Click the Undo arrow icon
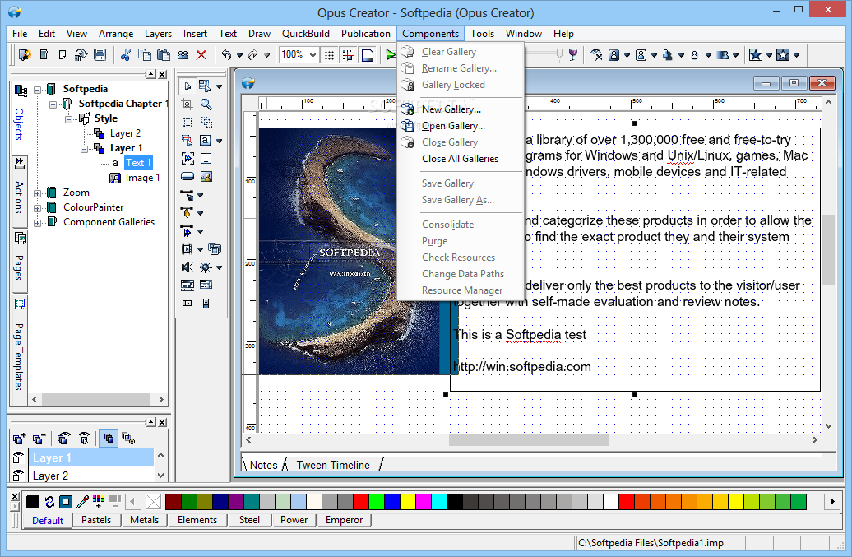 (226, 55)
